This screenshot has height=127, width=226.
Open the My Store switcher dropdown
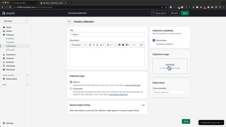16,21
